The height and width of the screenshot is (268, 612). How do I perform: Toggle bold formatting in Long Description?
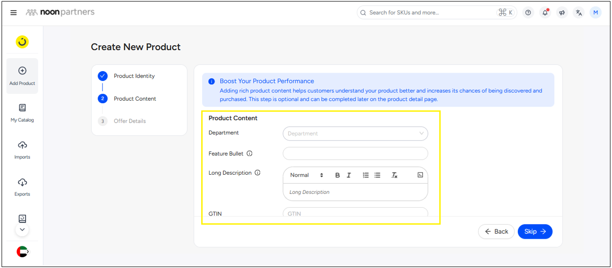pos(337,175)
